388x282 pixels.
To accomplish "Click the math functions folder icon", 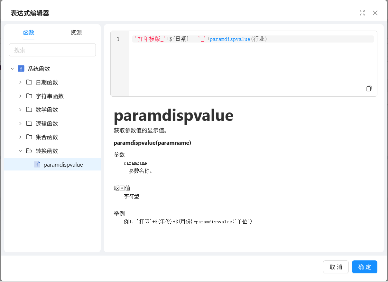I will pyautogui.click(x=29, y=110).
